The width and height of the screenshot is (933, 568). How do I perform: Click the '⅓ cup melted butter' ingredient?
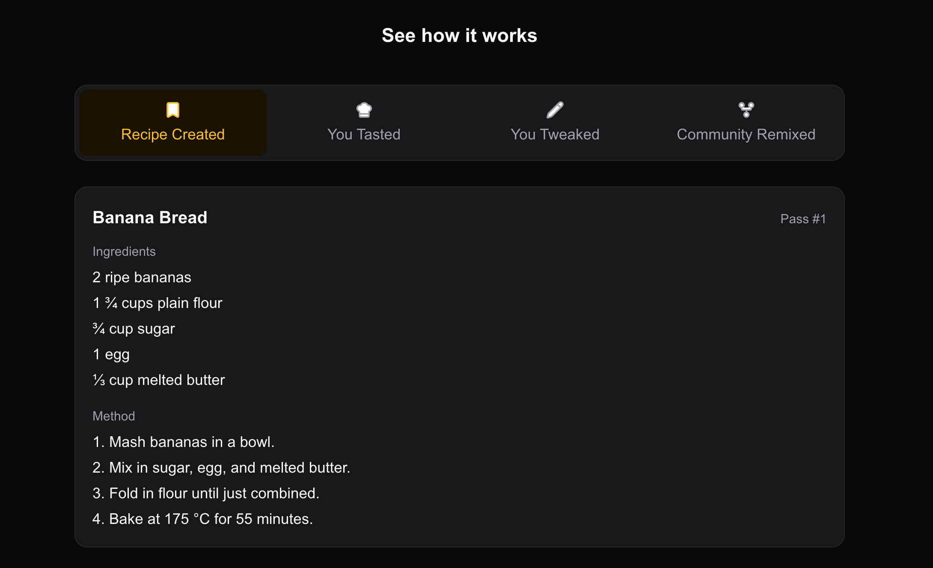[159, 380]
